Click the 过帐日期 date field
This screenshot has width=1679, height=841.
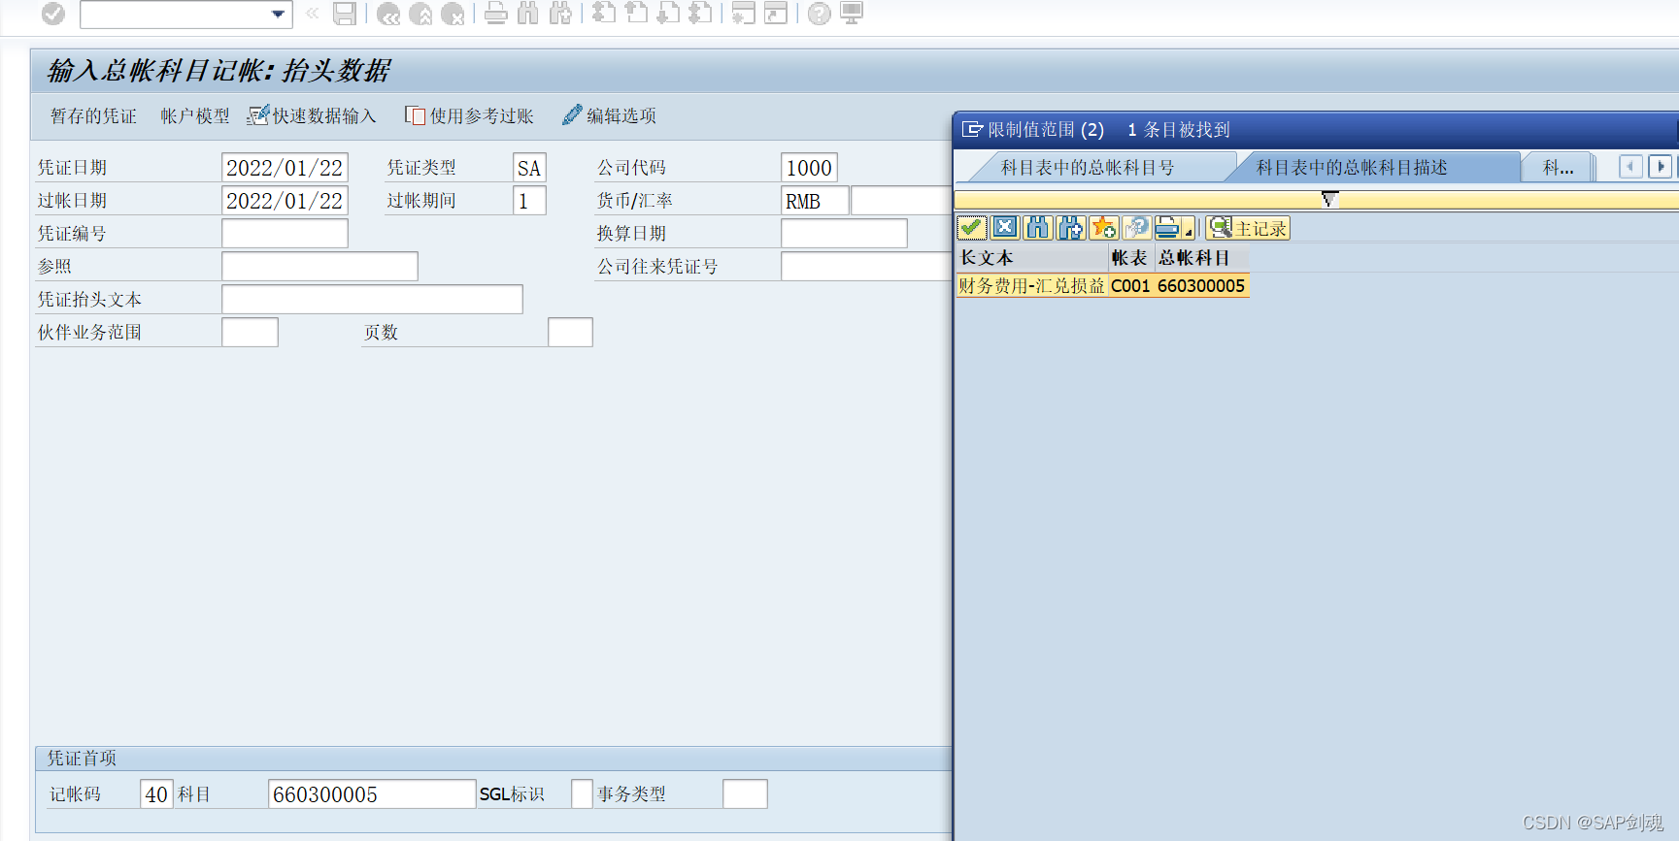coord(285,201)
